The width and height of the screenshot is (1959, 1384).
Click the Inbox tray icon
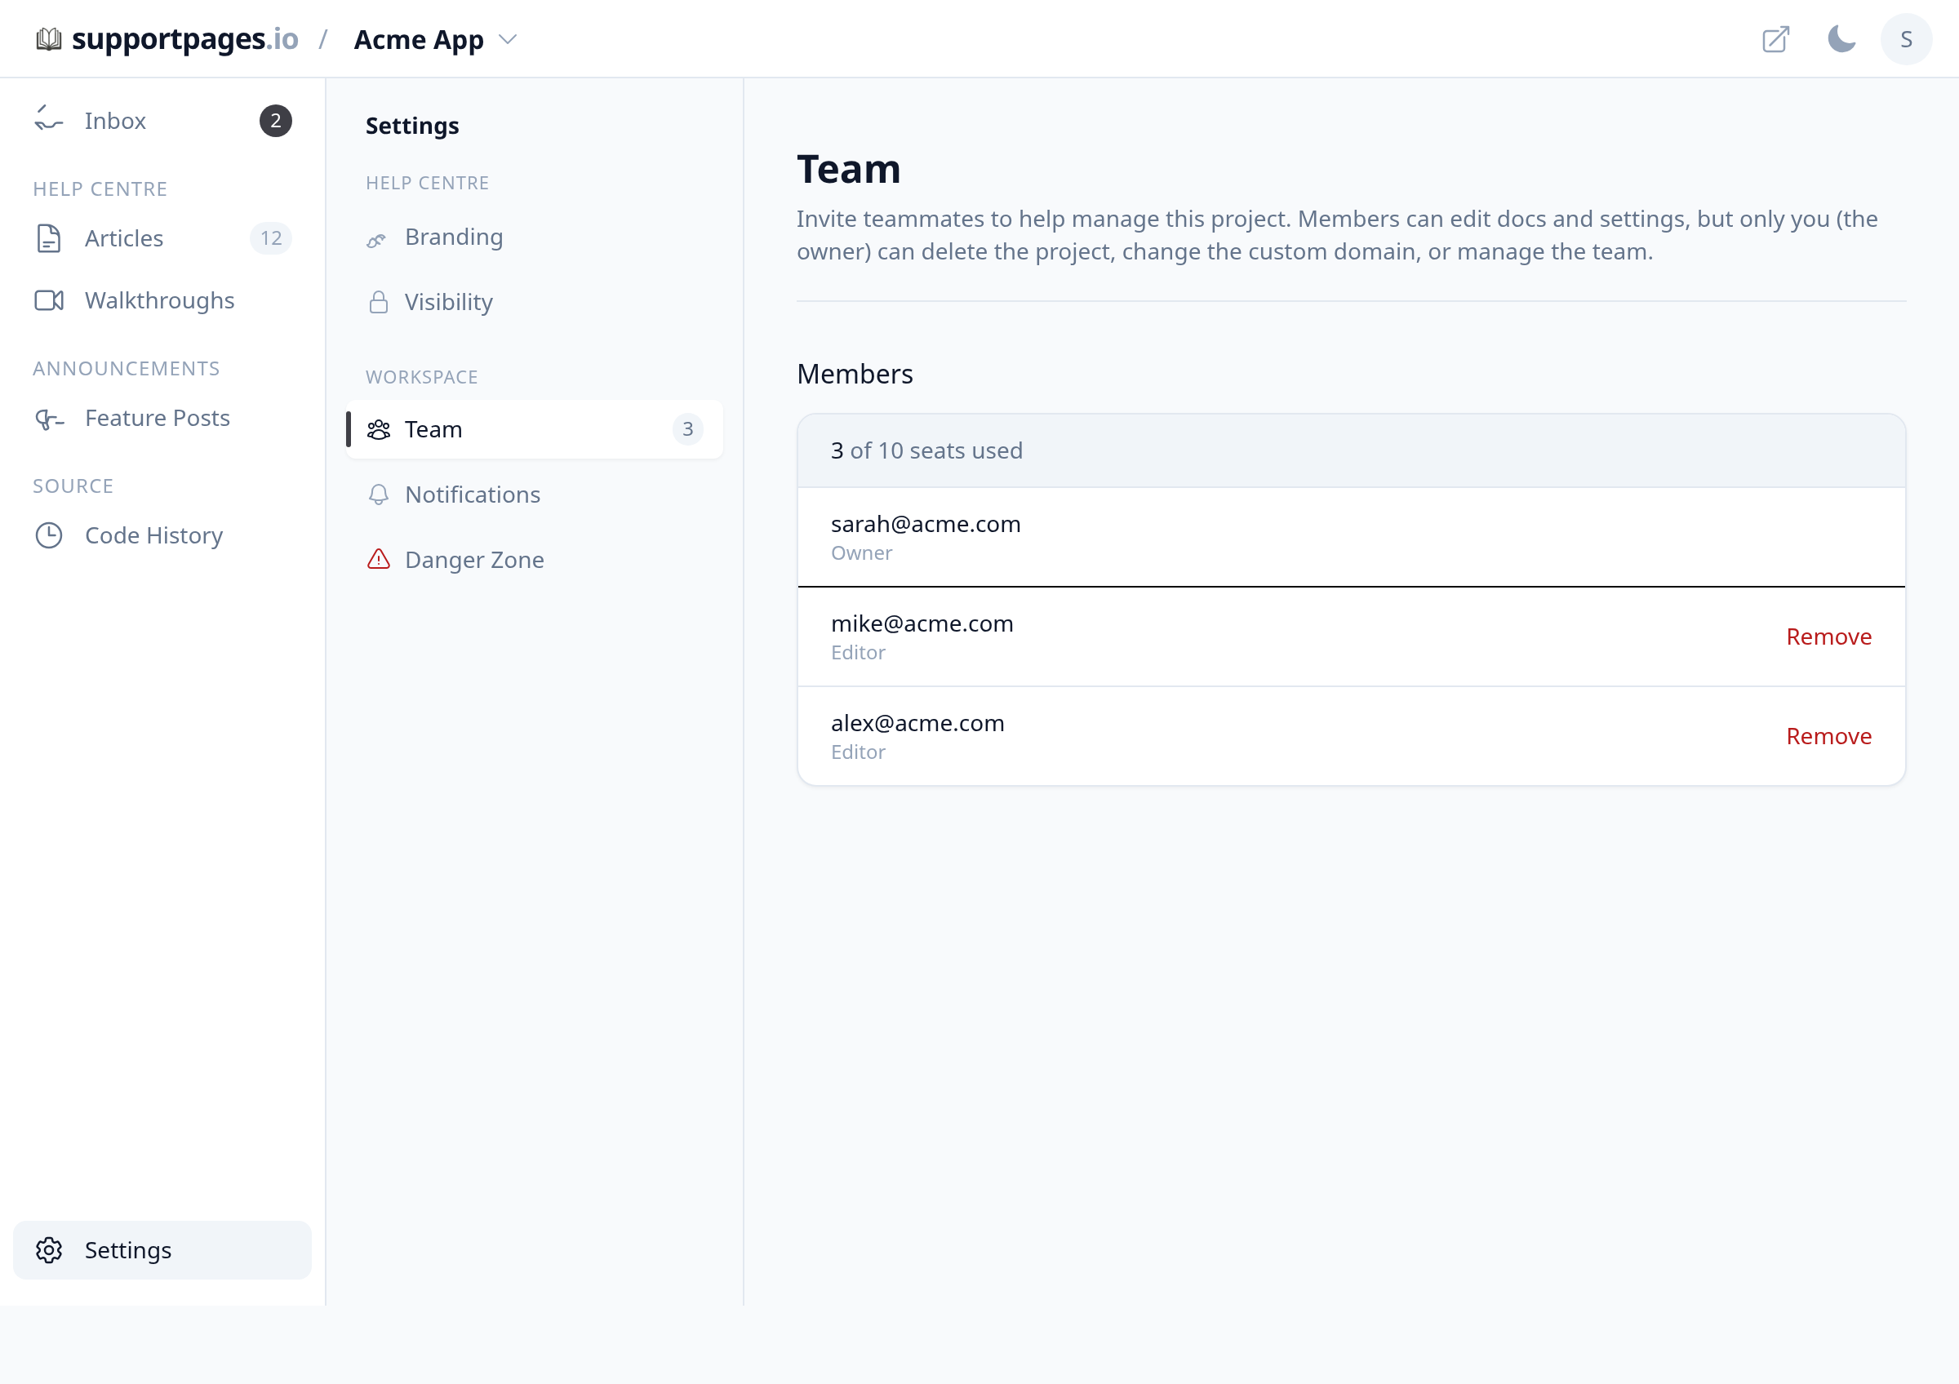[49, 120]
